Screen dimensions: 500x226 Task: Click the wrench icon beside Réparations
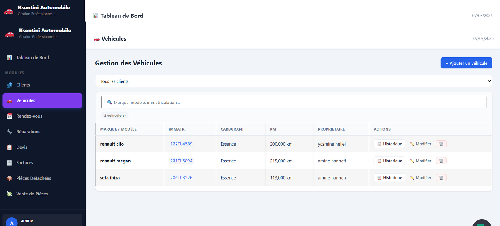pos(9,132)
